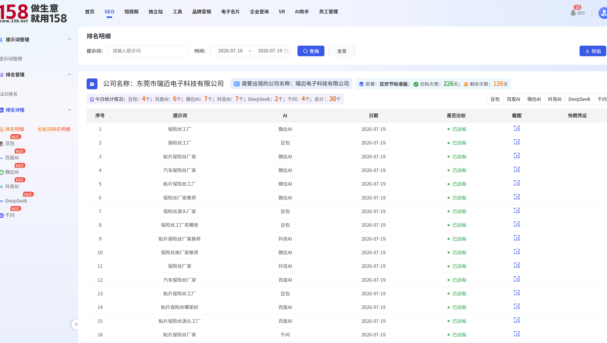The height and width of the screenshot is (343, 607).
Task: Open 独立站 navigation item
Action: 156,12
